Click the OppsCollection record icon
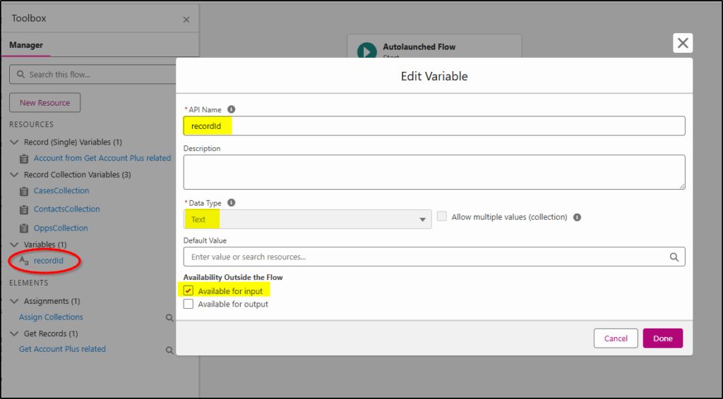The image size is (723, 399). coord(24,228)
